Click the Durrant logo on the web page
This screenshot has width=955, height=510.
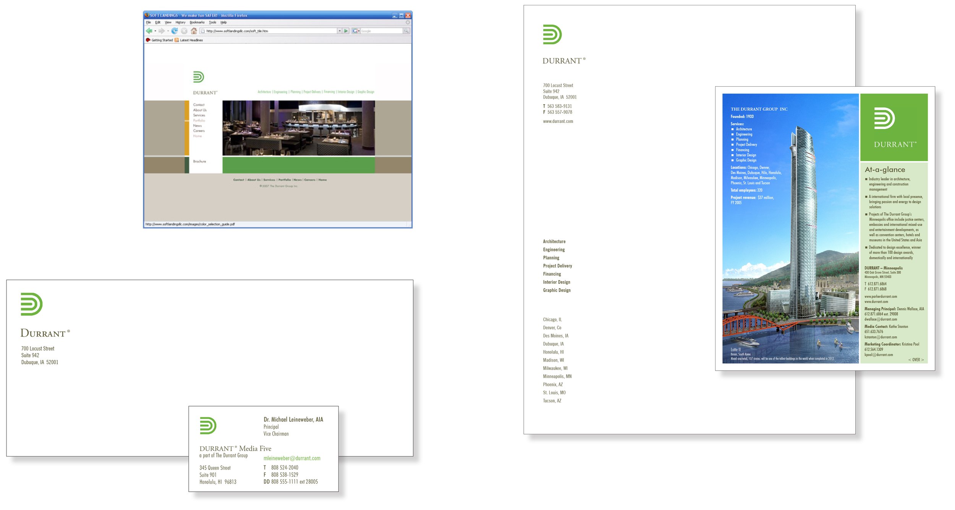point(199,77)
